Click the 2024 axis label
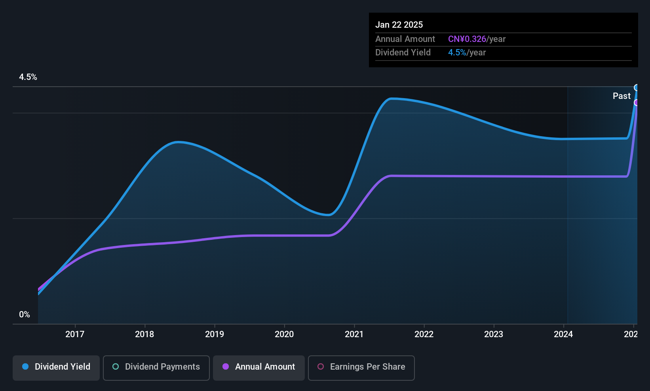Screen dimensions: 650x391 coord(563,334)
